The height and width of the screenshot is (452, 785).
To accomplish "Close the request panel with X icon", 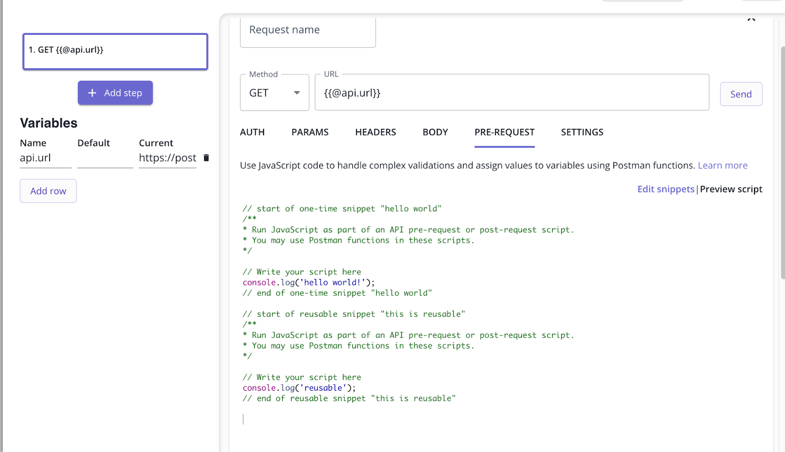I will click(x=751, y=20).
